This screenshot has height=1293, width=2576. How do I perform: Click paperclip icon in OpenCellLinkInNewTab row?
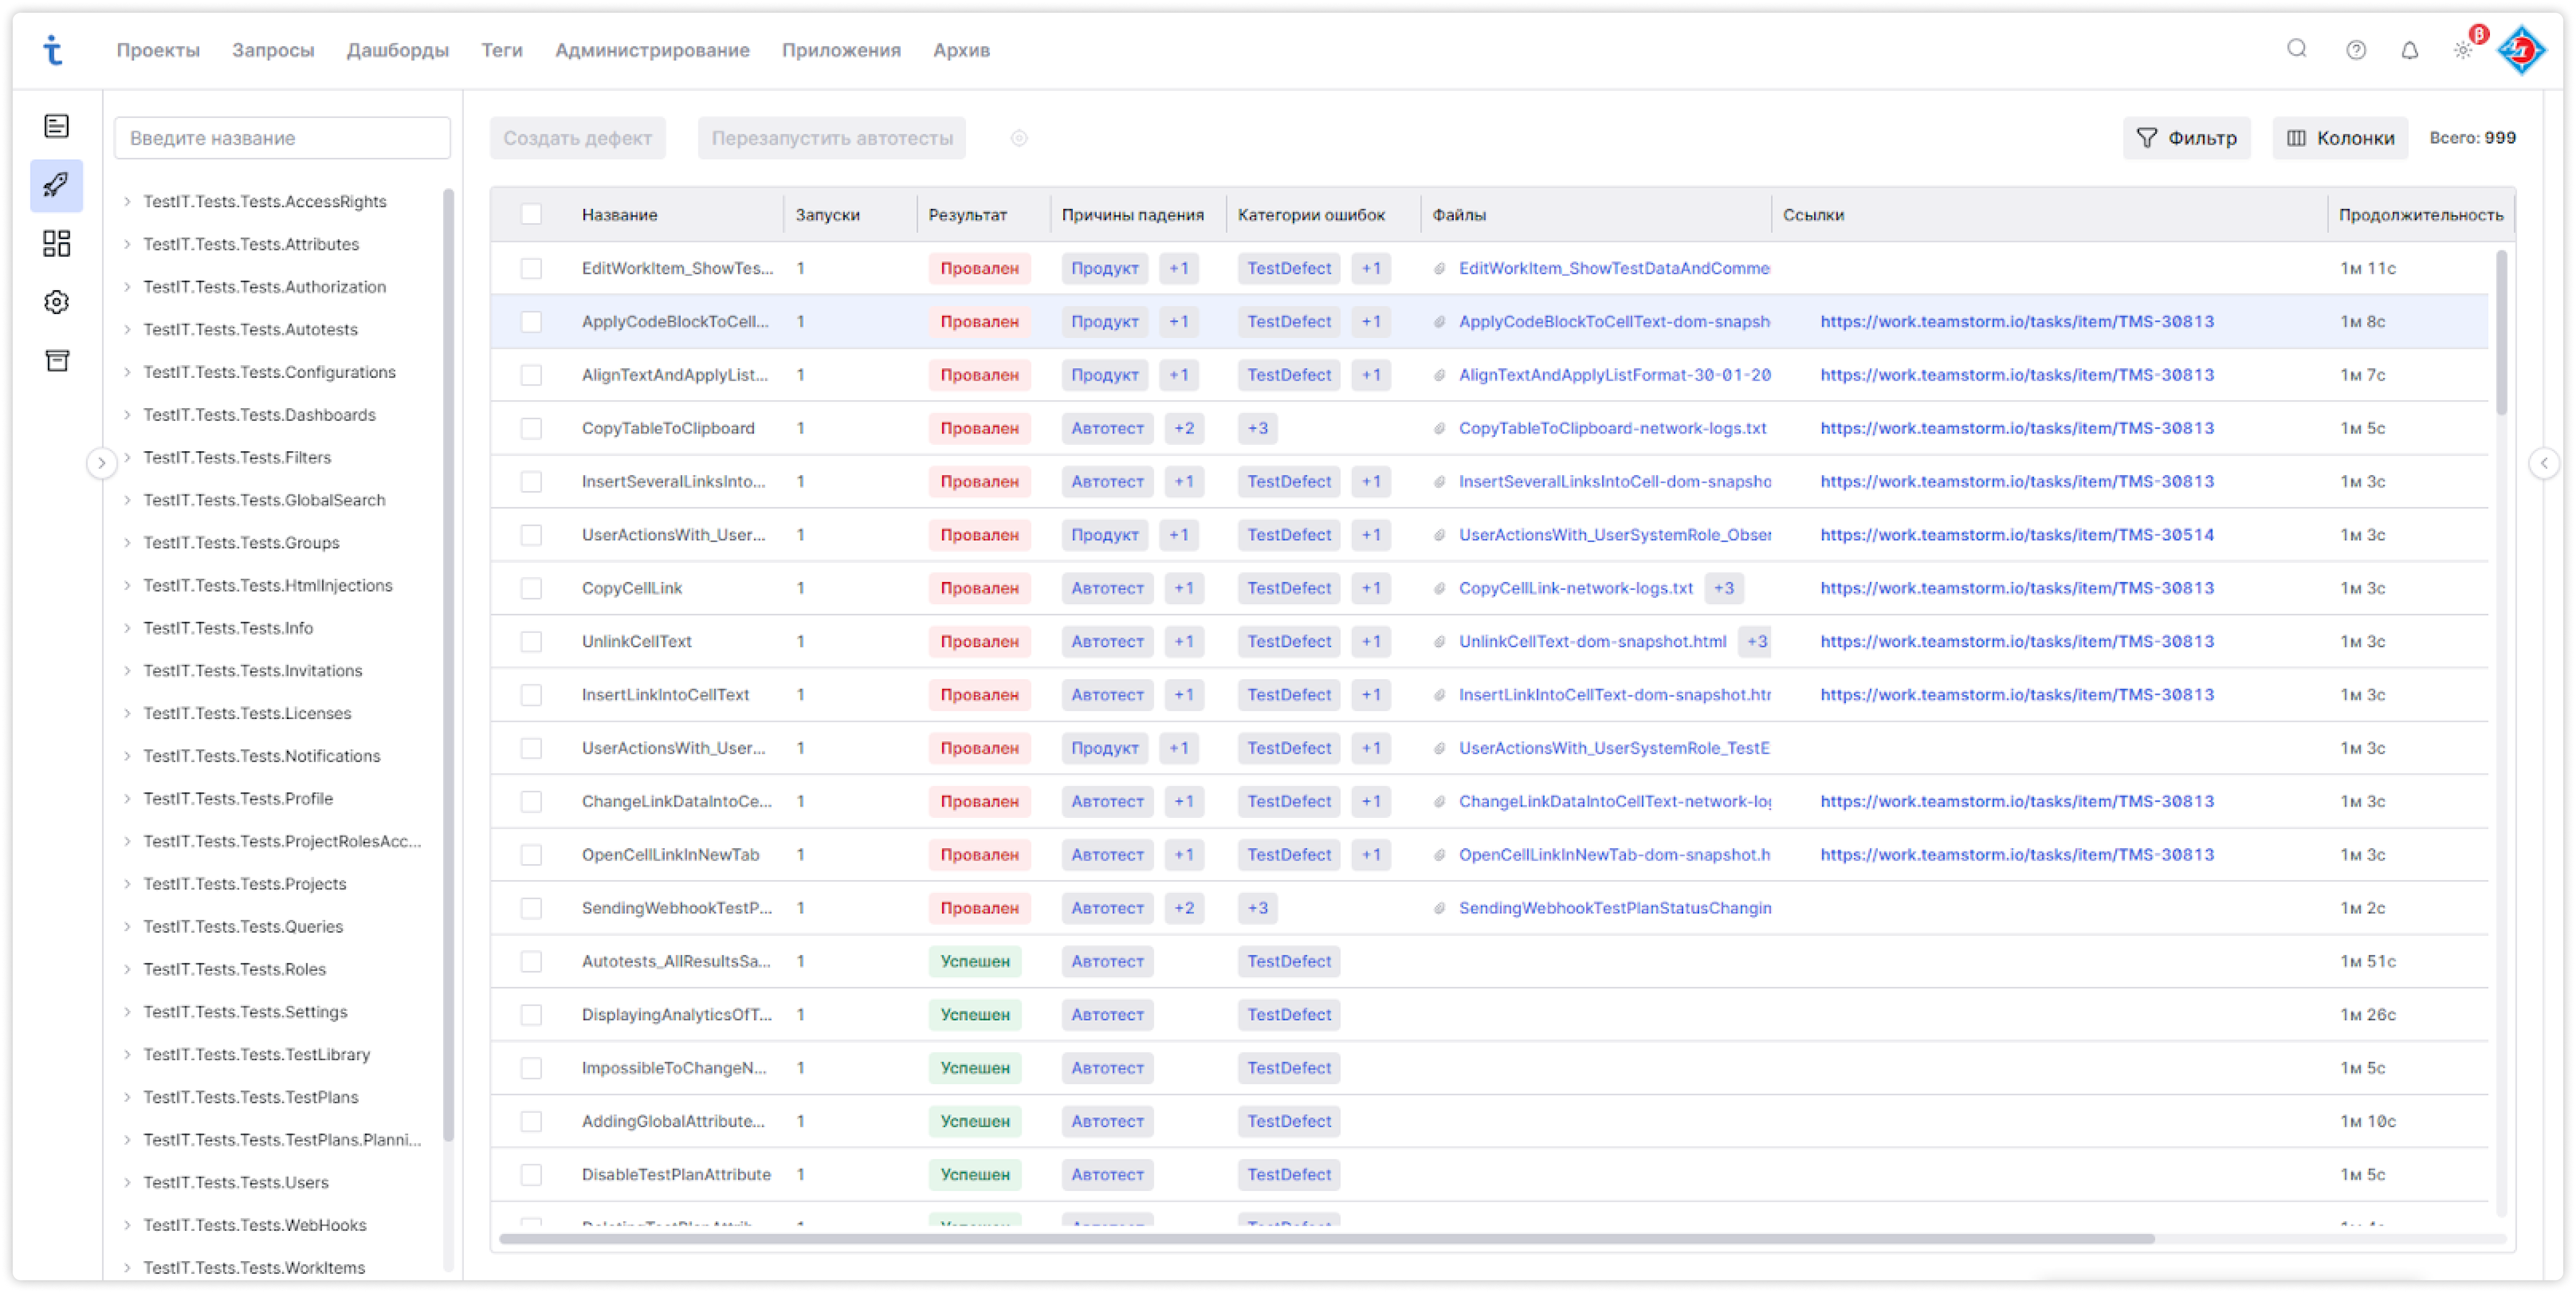tap(1439, 855)
